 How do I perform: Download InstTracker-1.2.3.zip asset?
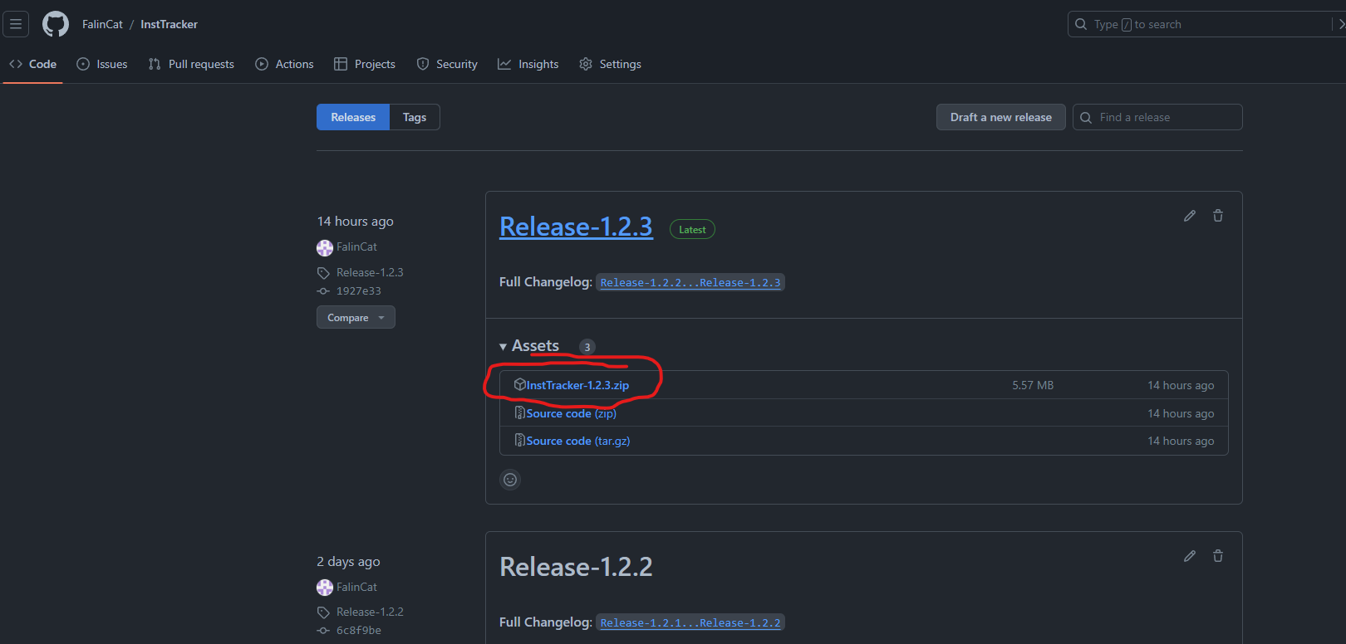pyautogui.click(x=577, y=385)
